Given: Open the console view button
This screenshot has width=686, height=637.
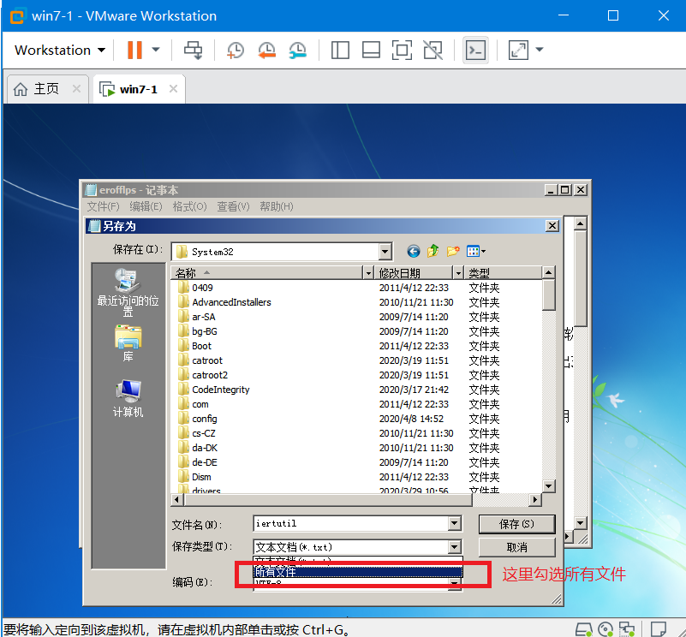Looking at the screenshot, I should tap(475, 51).
